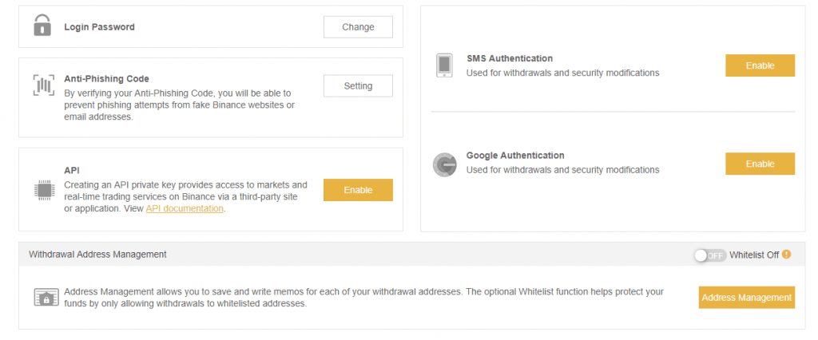Viewport: 818px width, 340px height.
Task: Click the Address Management card icon
Action: coord(46,298)
